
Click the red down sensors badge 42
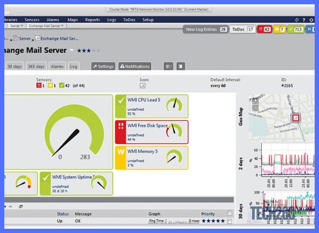pos(264,29)
